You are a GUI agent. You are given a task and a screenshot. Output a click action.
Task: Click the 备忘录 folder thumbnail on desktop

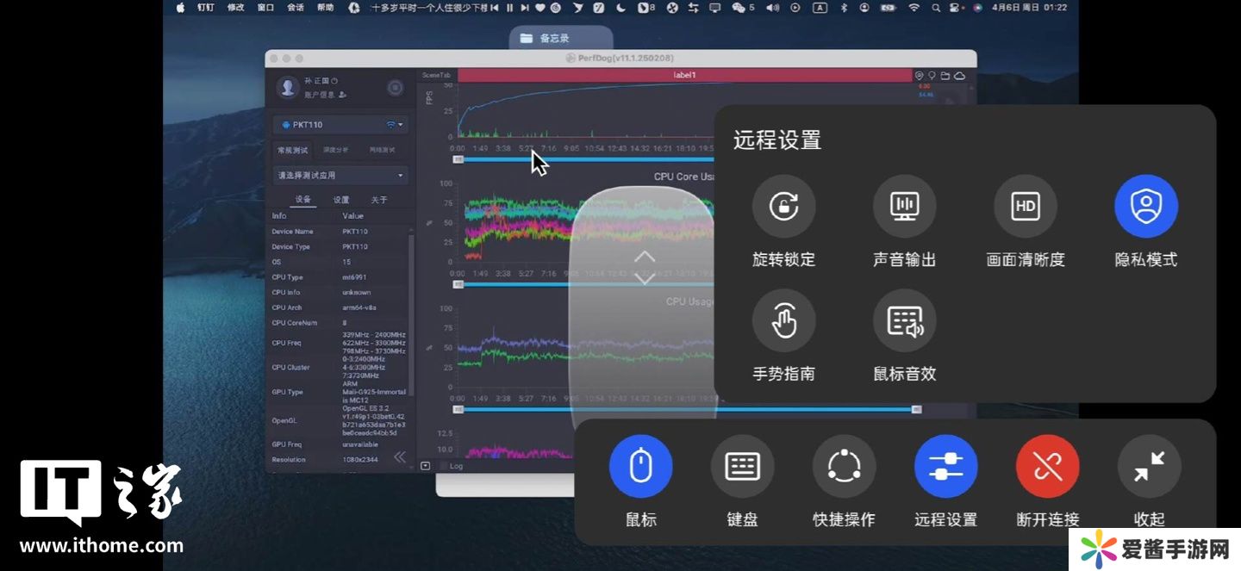click(x=553, y=38)
